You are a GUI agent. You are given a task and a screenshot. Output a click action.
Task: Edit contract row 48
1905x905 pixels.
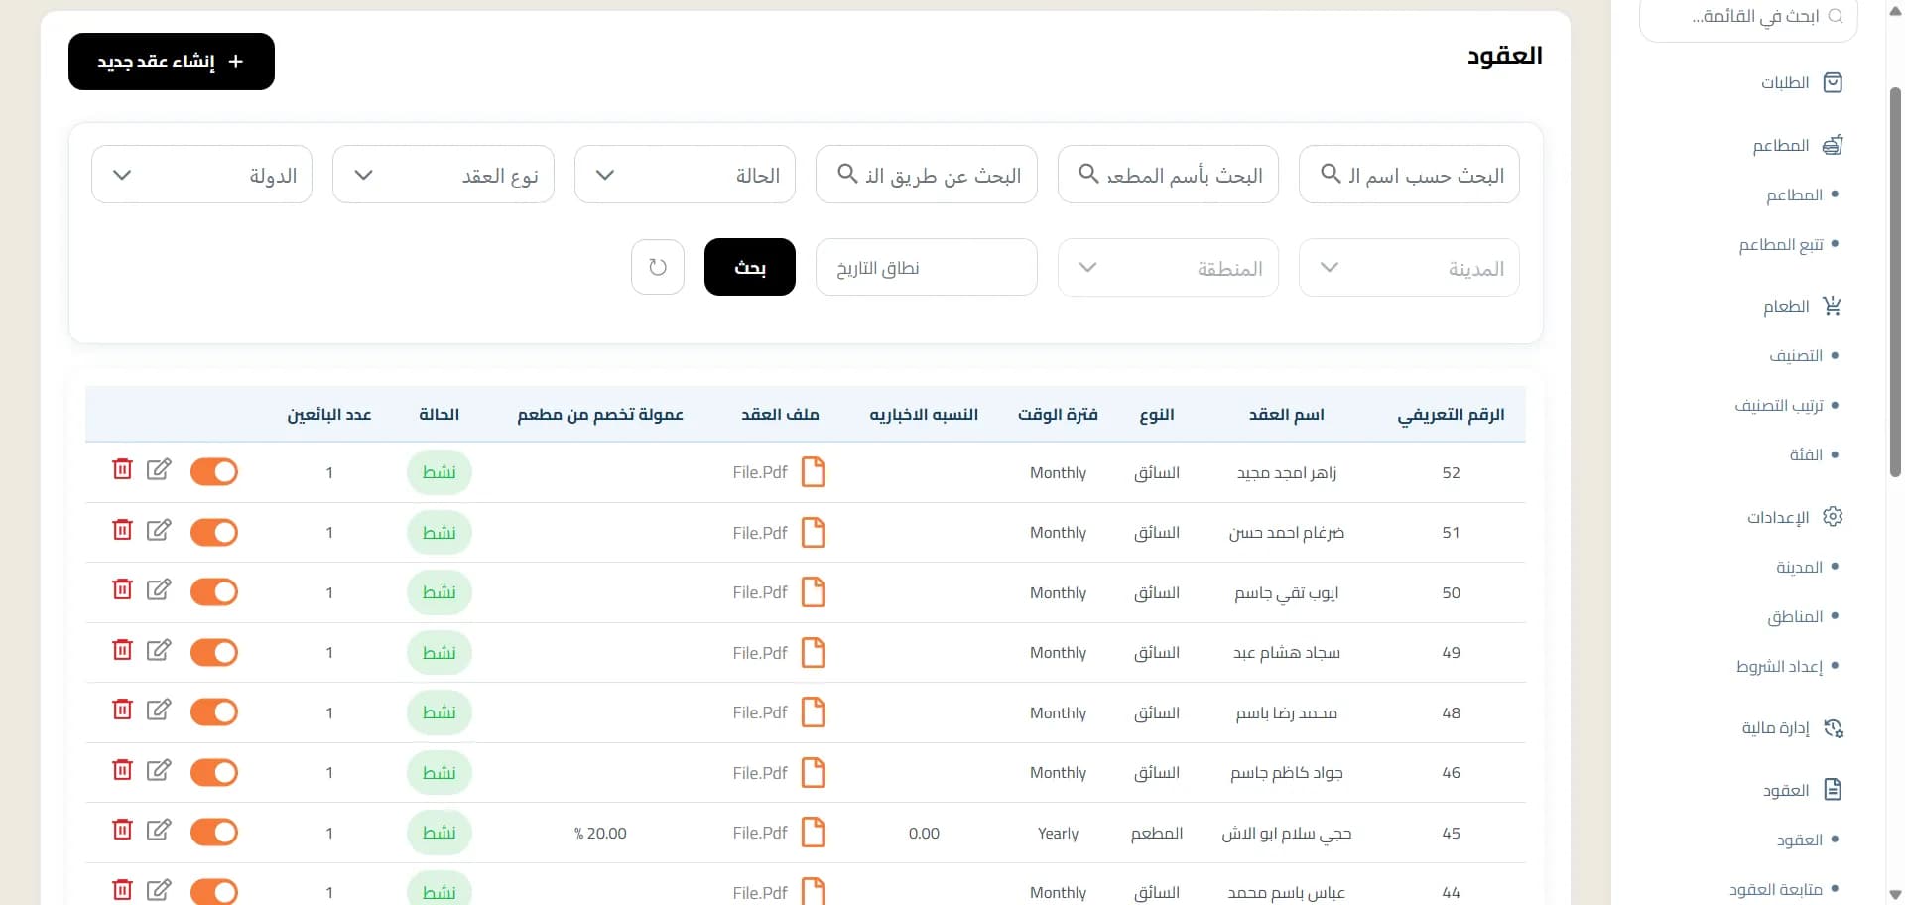pos(159,709)
